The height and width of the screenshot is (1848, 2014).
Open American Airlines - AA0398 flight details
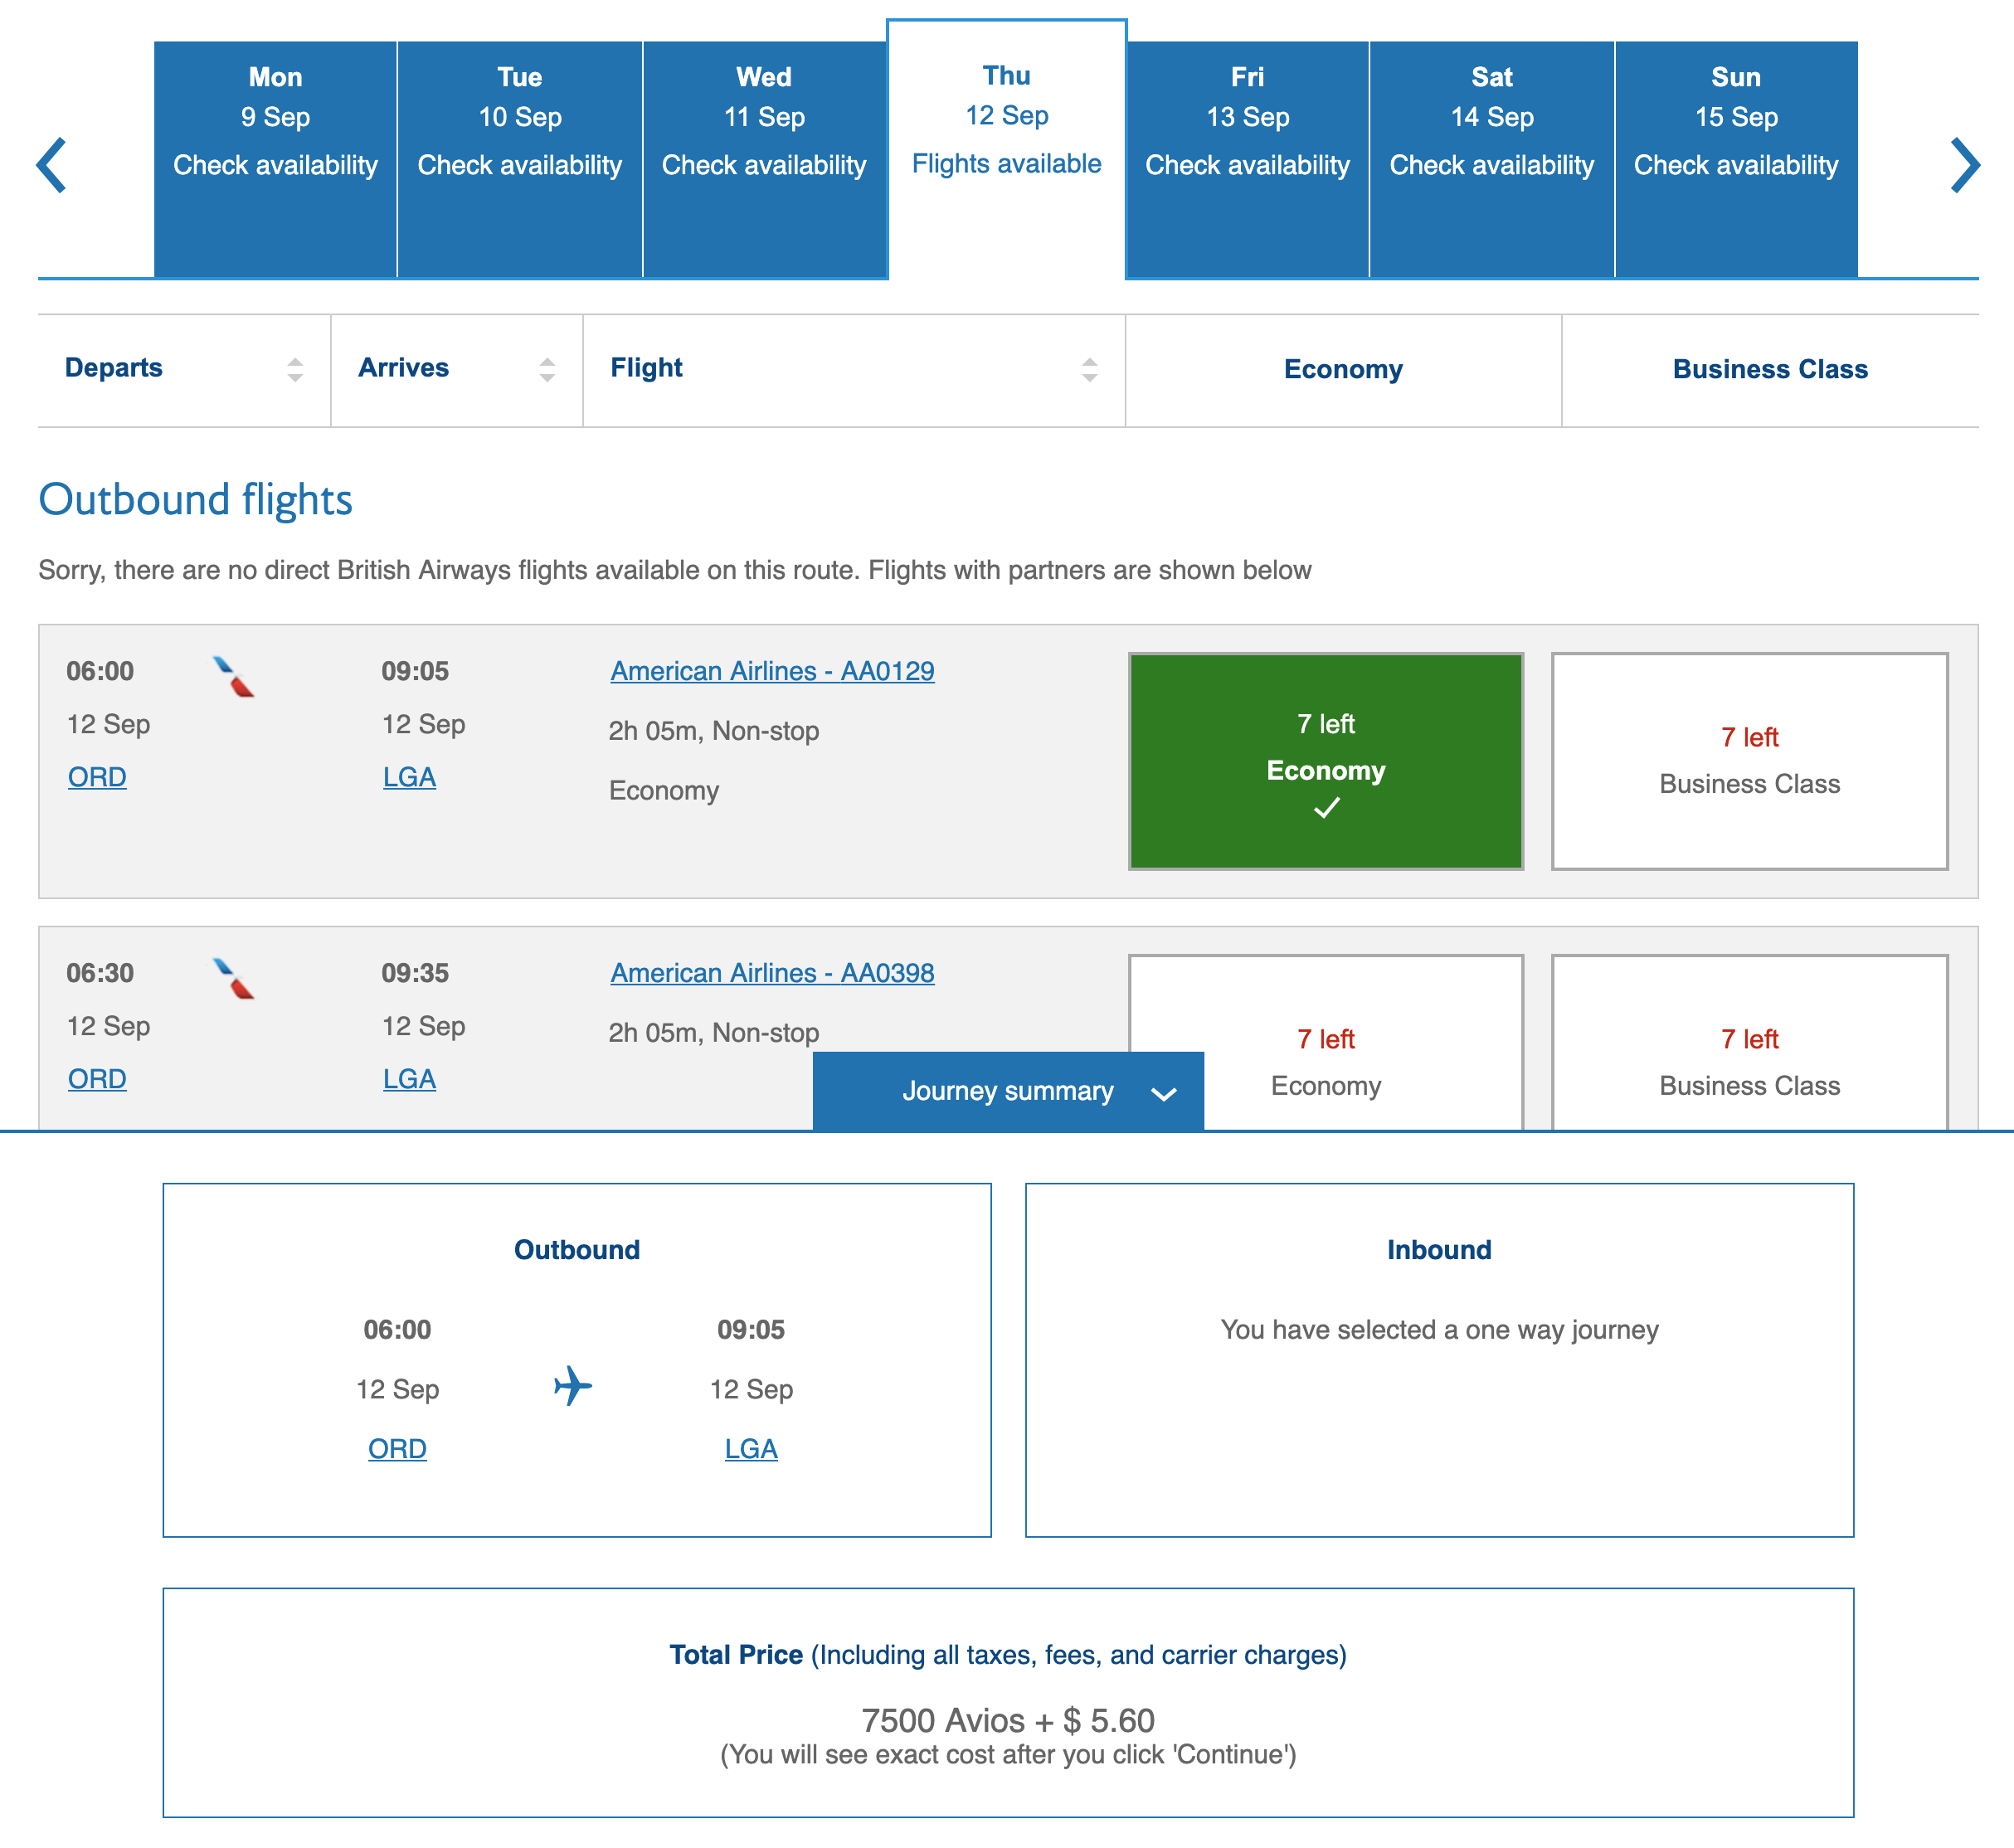pyautogui.click(x=772, y=973)
